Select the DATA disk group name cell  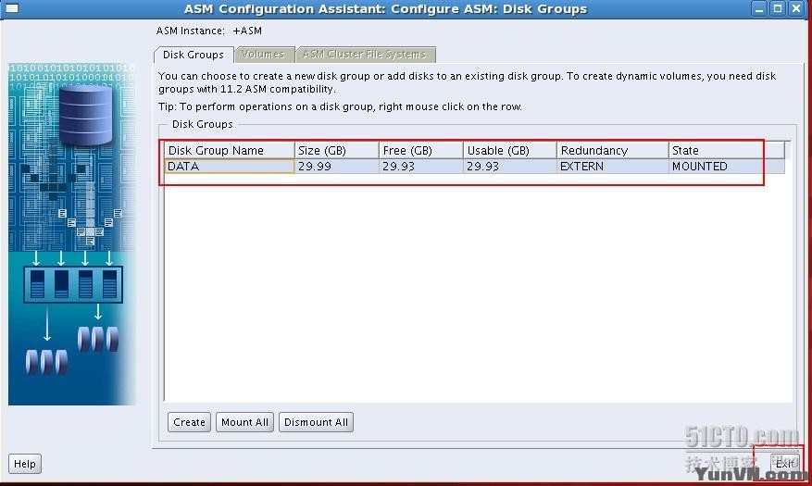[x=230, y=166]
